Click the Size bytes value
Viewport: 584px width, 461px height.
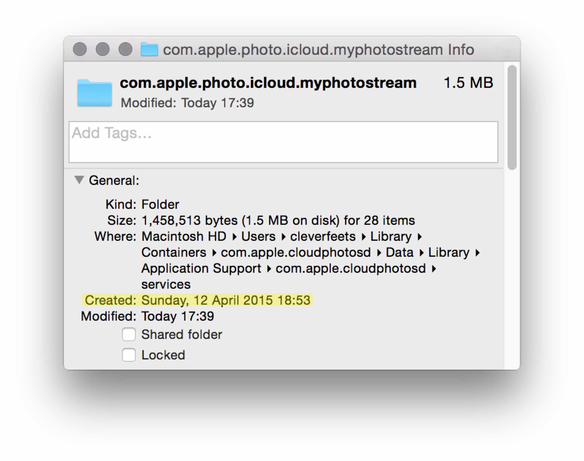[x=278, y=221]
